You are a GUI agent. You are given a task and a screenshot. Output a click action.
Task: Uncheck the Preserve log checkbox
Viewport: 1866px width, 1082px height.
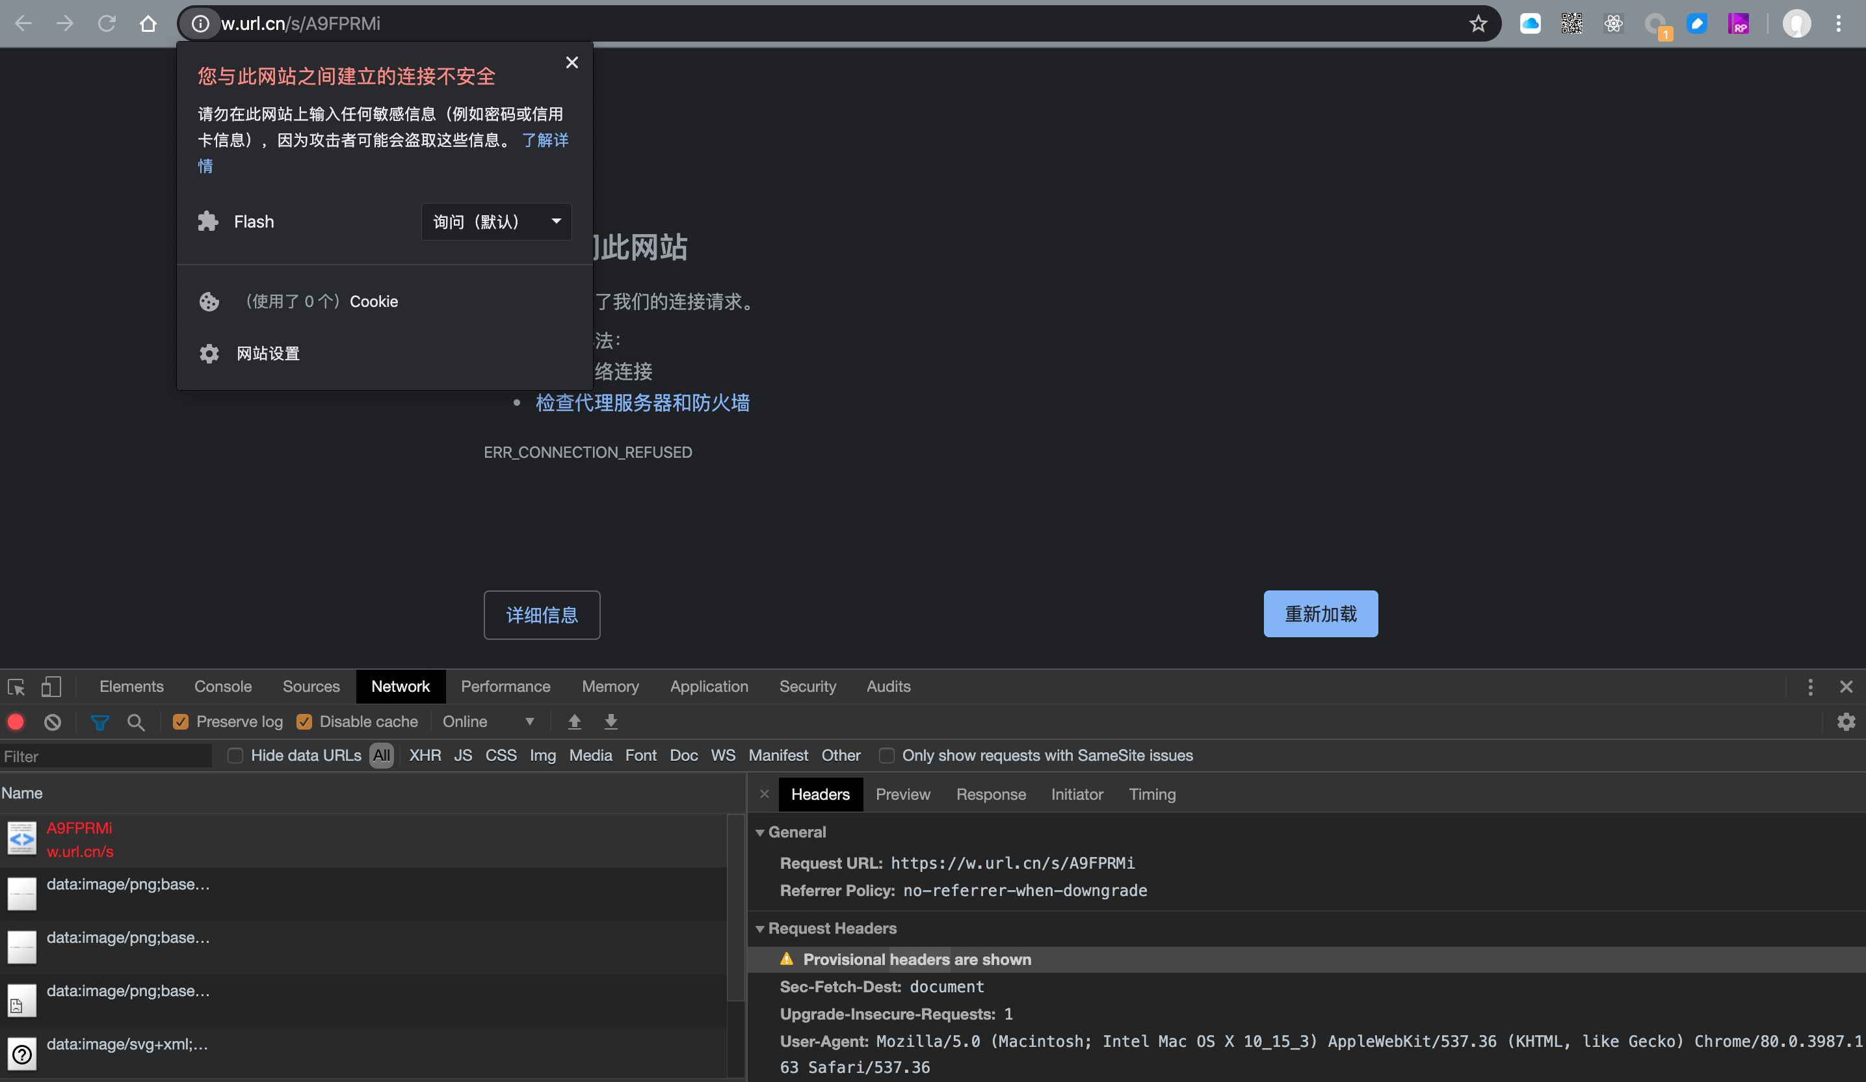click(181, 721)
